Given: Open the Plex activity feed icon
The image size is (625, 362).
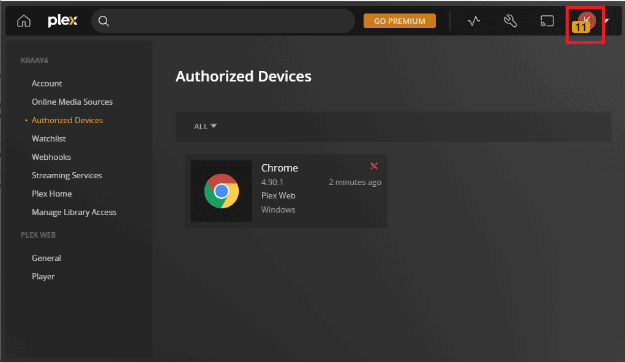Looking at the screenshot, I should (x=473, y=20).
